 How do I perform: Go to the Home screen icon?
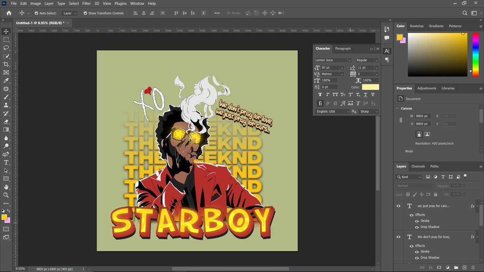click(9, 13)
